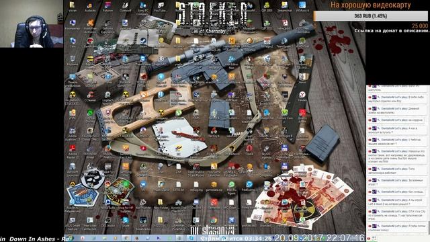This screenshot has height=242, width=430.
Task: Launch Counter-Strike Global Offensive
Action: point(90,134)
